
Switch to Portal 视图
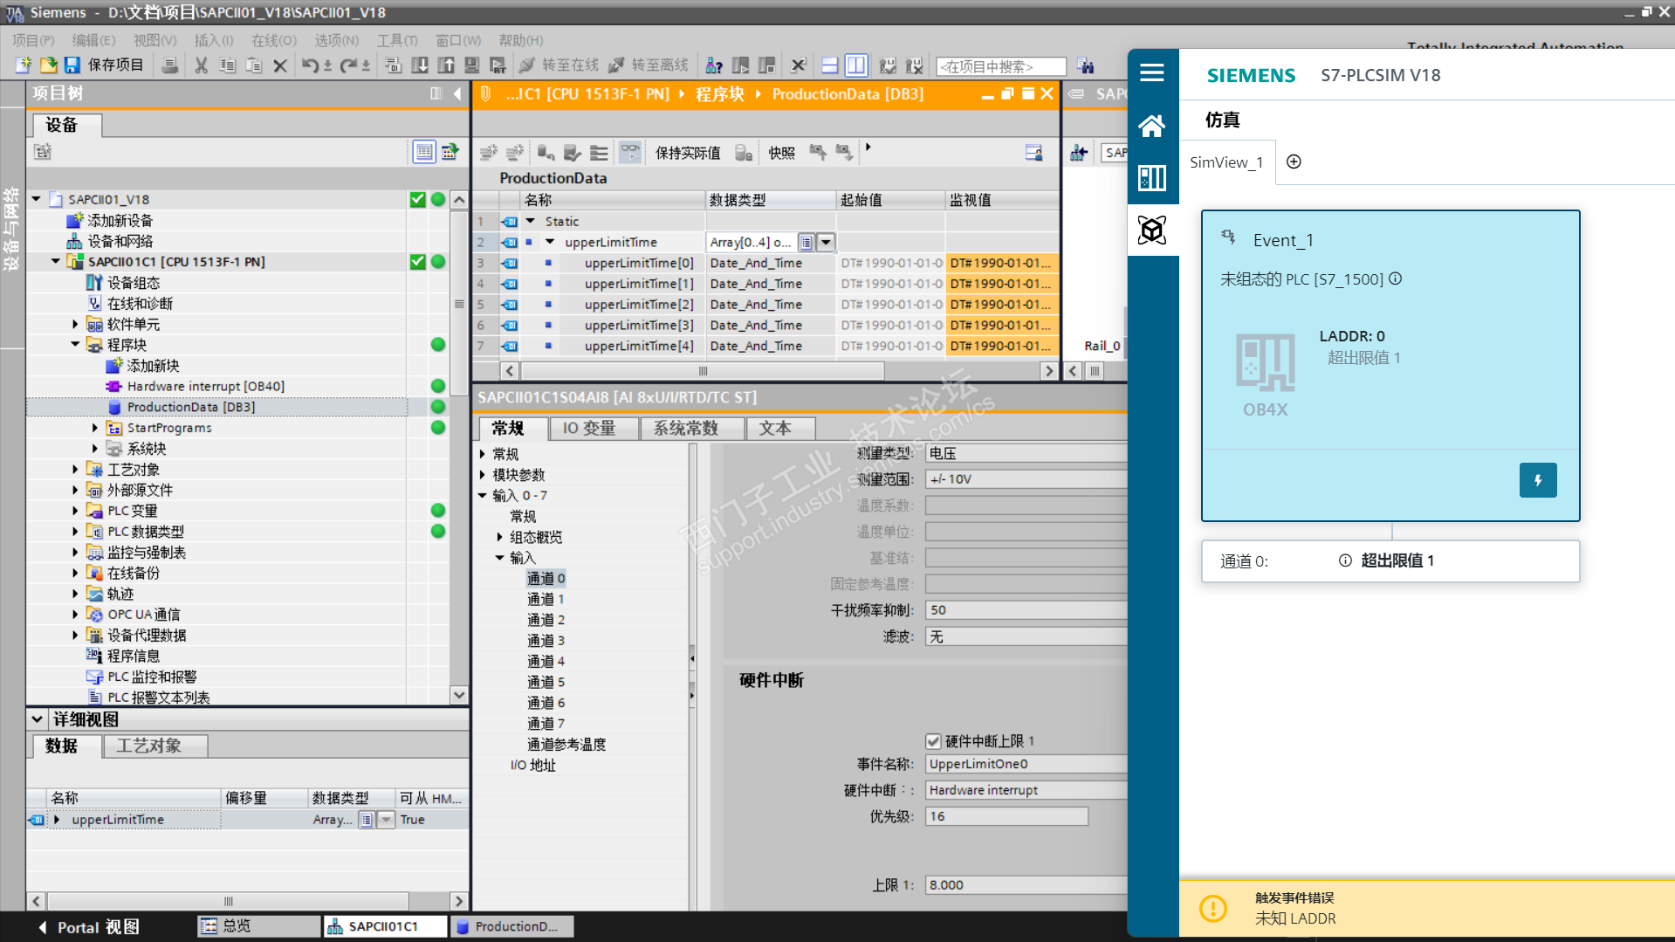coord(89,927)
